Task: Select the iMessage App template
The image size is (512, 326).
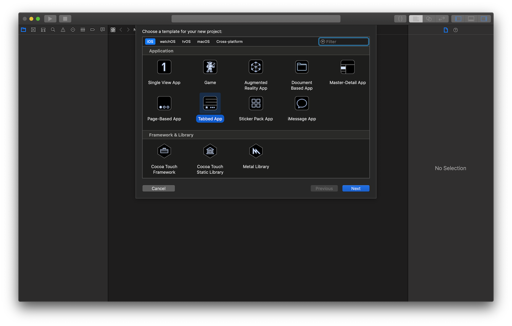Action: 302,109
